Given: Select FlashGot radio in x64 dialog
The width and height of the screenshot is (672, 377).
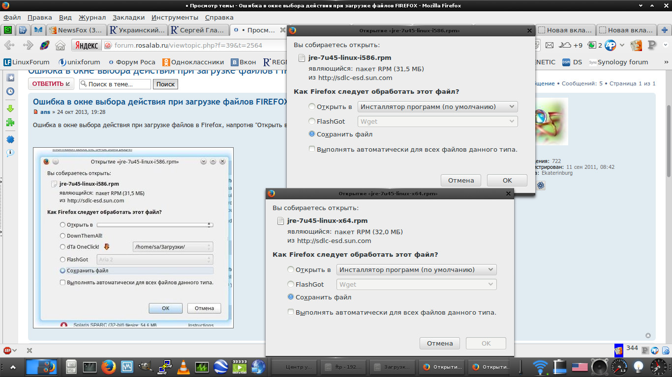Looking at the screenshot, I should click(291, 284).
